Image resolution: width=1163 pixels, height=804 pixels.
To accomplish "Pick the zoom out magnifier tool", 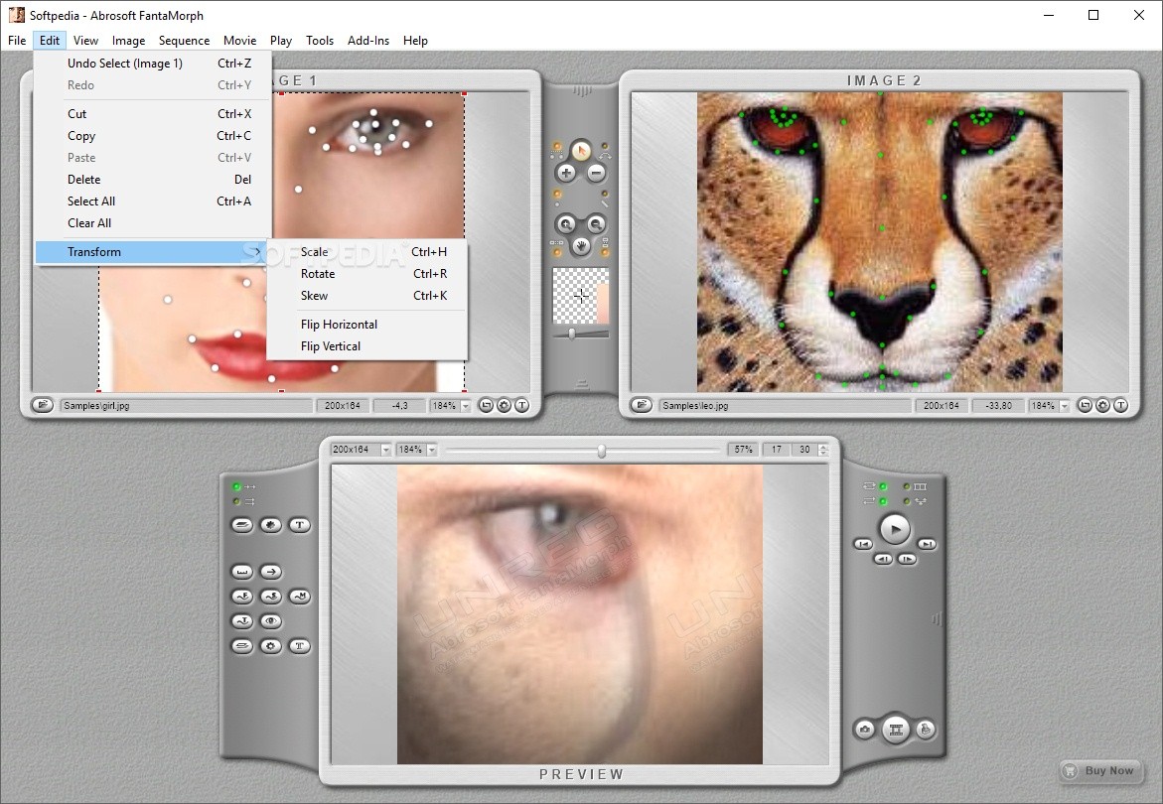I will pos(596,224).
